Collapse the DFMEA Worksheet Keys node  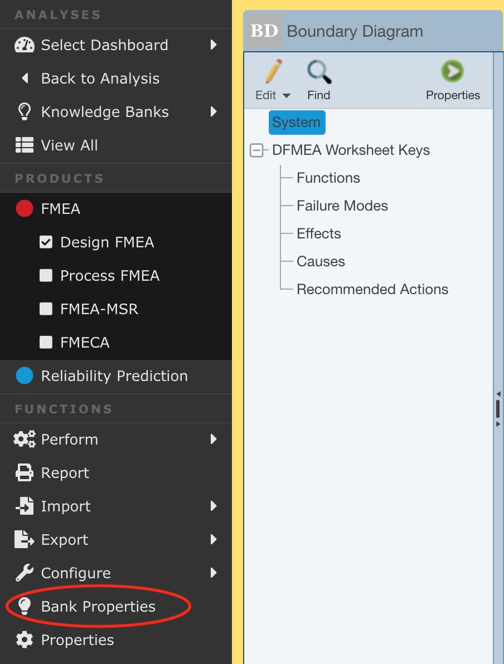(257, 150)
